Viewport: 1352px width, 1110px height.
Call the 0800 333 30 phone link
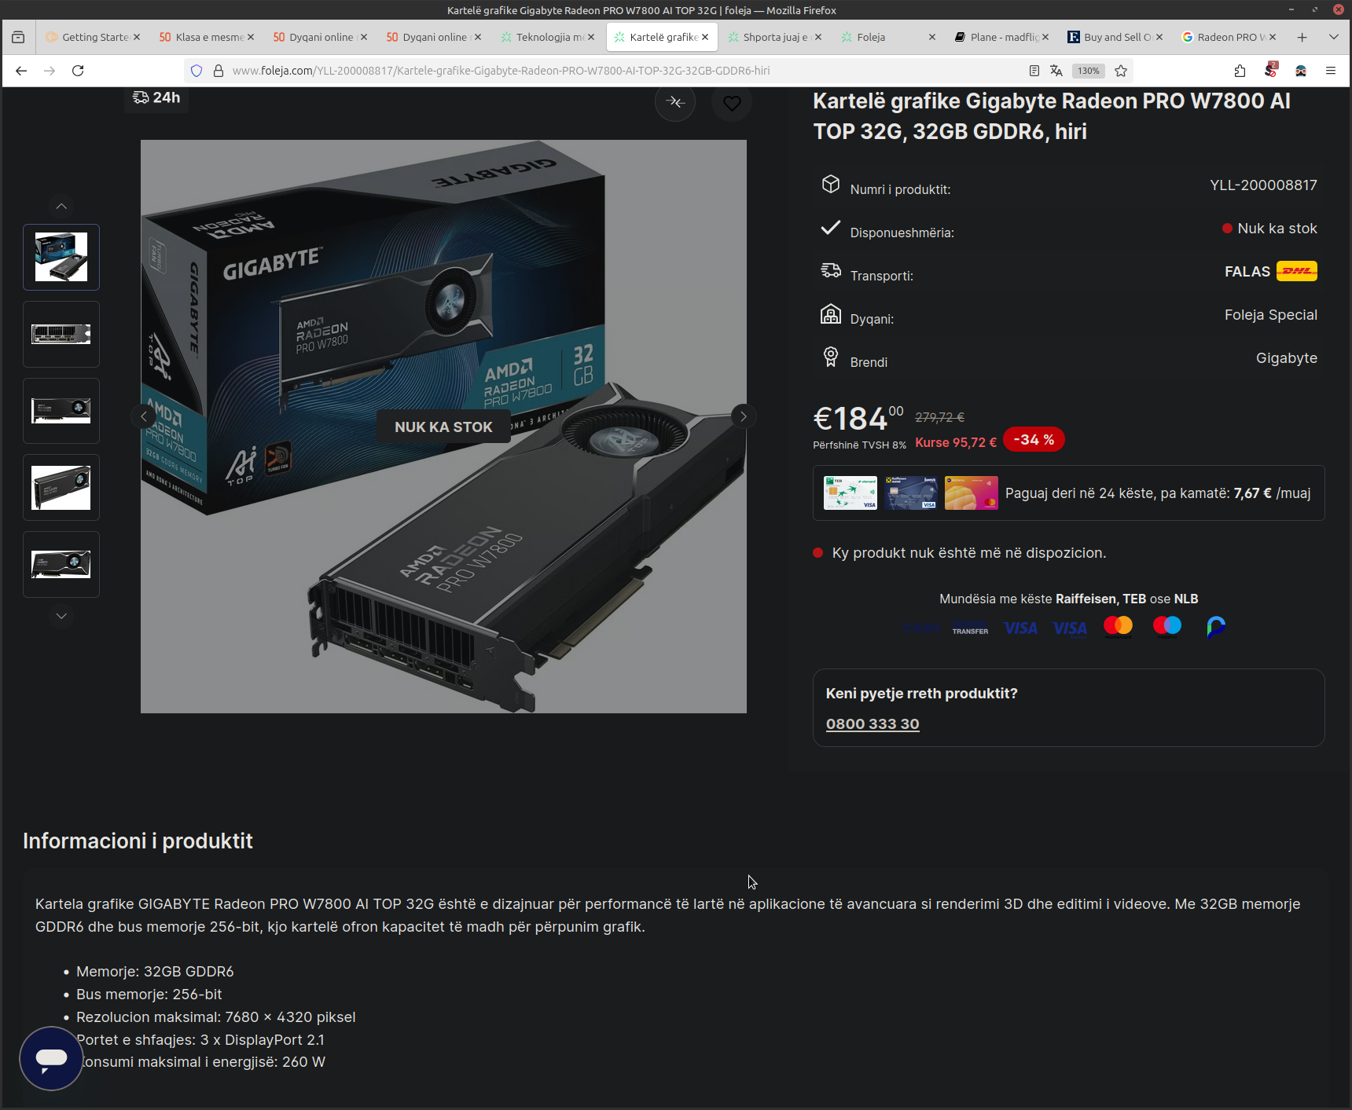click(873, 724)
